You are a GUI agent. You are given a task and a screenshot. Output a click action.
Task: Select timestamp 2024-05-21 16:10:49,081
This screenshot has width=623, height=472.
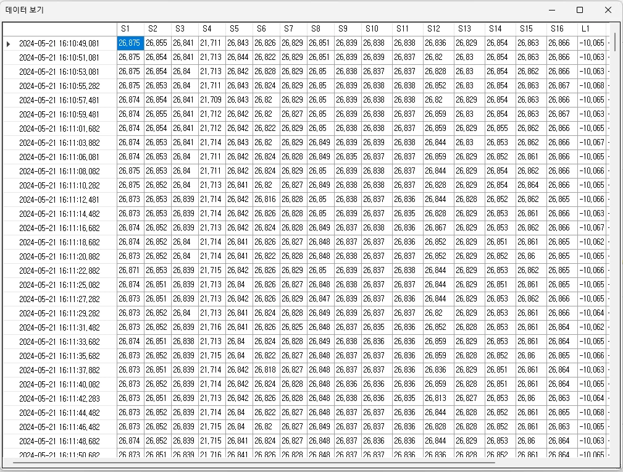[x=59, y=44]
